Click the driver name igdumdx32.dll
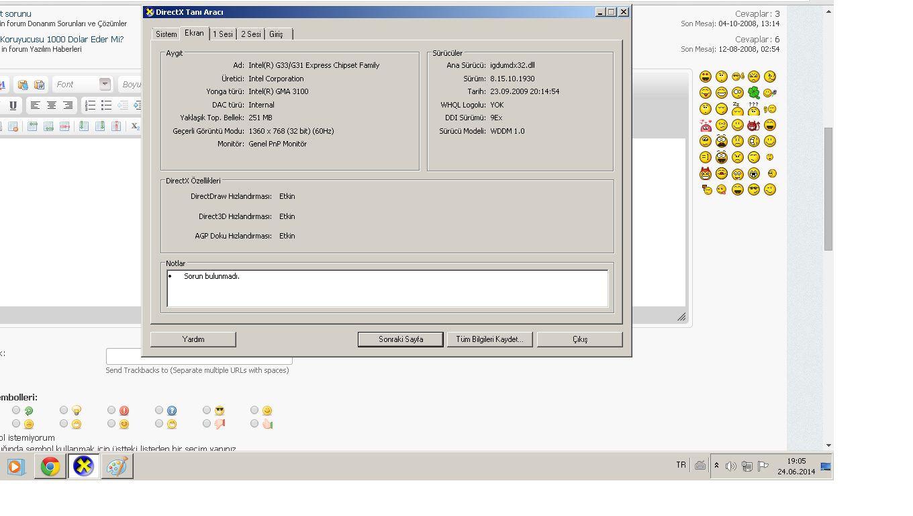The image size is (913, 516). coord(512,65)
